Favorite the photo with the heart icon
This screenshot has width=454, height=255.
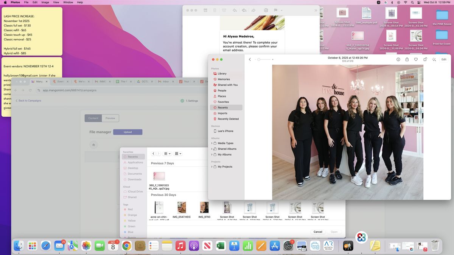pos(416,59)
